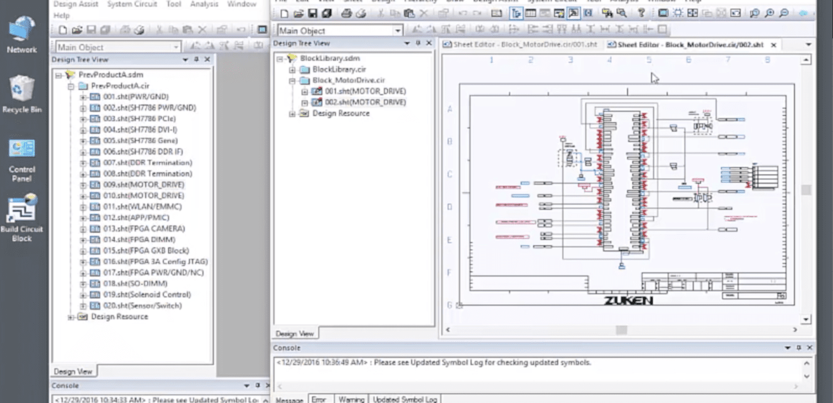The height and width of the screenshot is (403, 833).
Task: Click the Help question mark icon
Action: (x=641, y=13)
